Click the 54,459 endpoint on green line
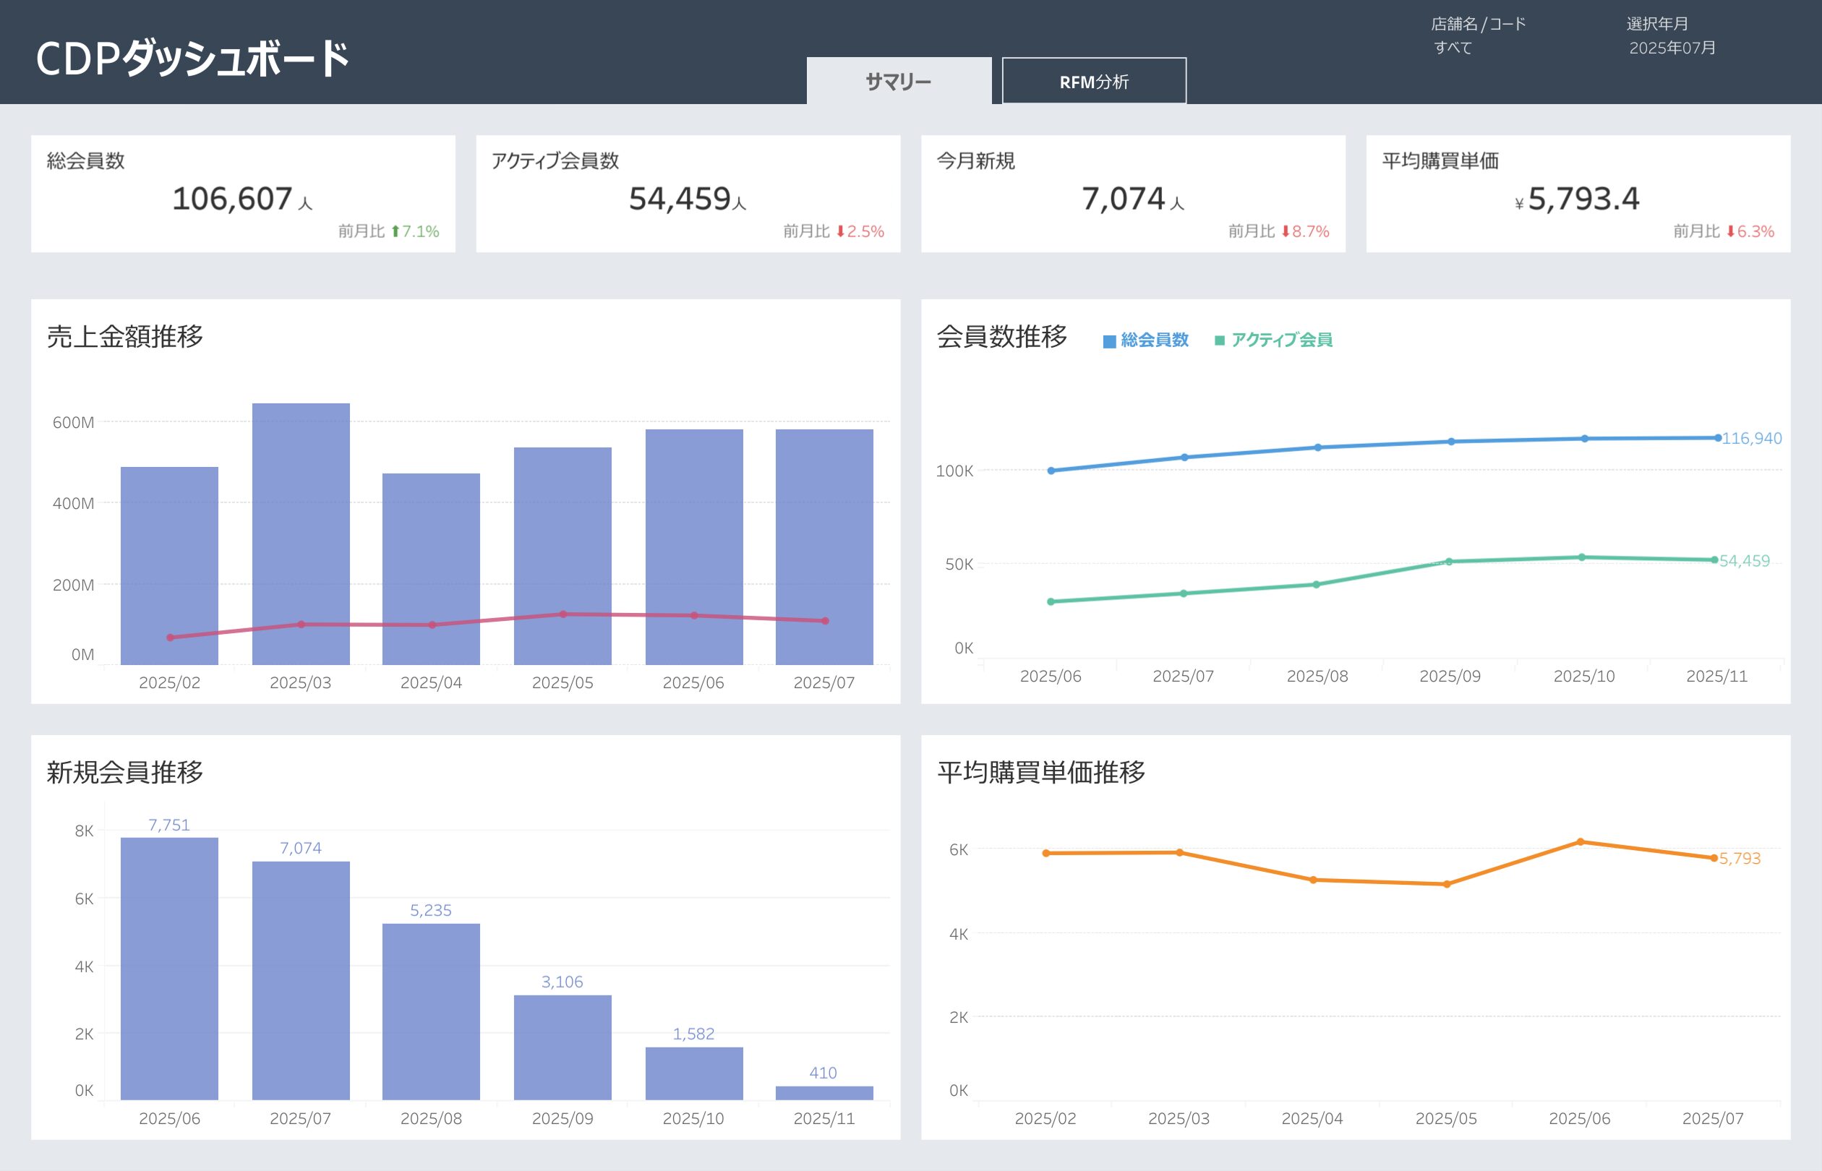1822x1171 pixels. [x=1714, y=560]
